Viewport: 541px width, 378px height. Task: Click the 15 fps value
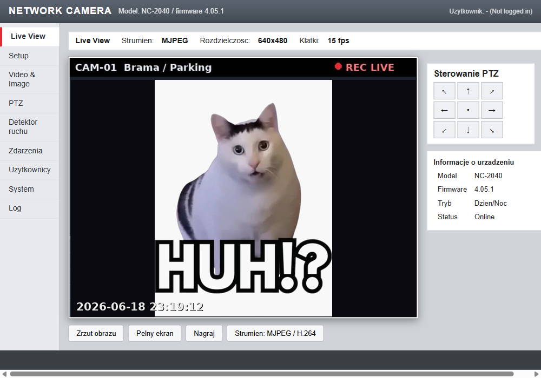tap(338, 40)
